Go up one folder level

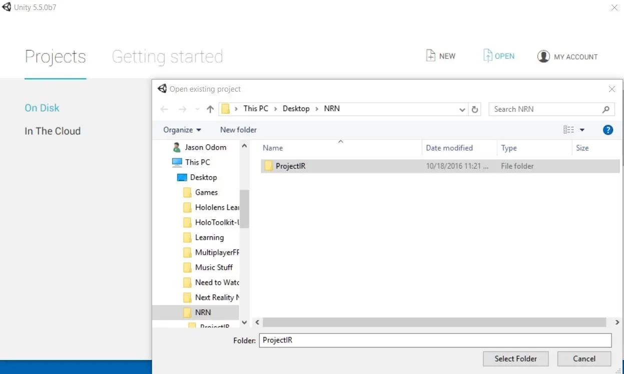210,109
